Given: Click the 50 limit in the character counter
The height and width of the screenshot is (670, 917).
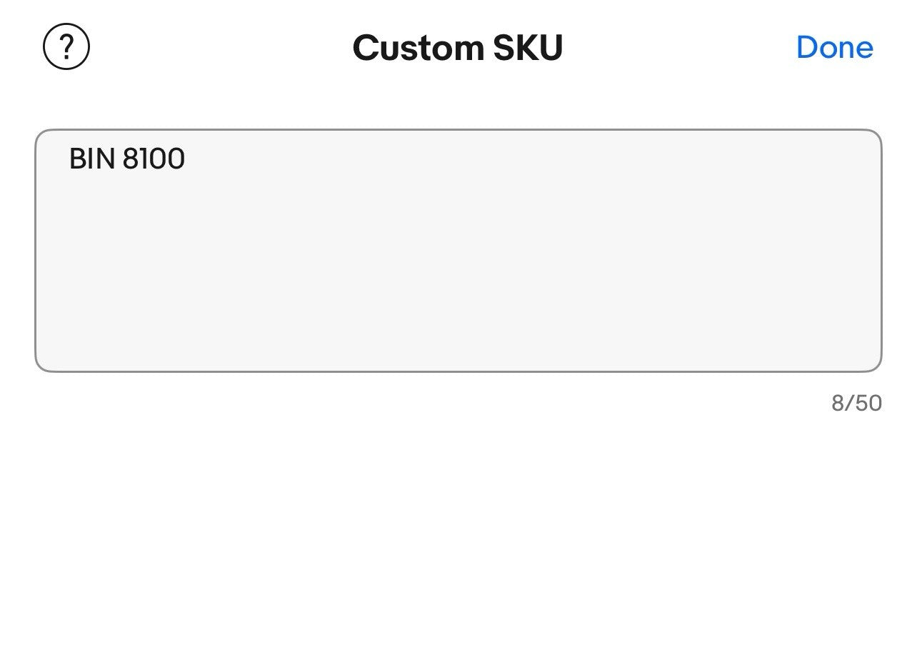Looking at the screenshot, I should (x=868, y=404).
